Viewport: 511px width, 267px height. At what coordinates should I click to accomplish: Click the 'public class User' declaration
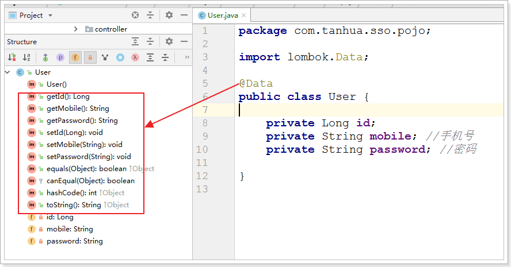[297, 97]
